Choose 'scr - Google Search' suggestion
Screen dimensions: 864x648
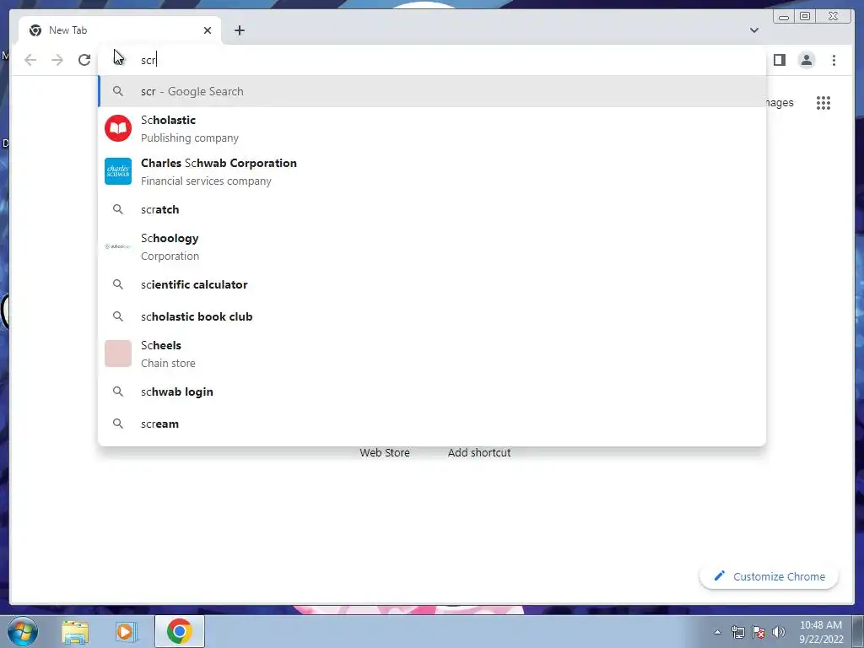[x=432, y=91]
